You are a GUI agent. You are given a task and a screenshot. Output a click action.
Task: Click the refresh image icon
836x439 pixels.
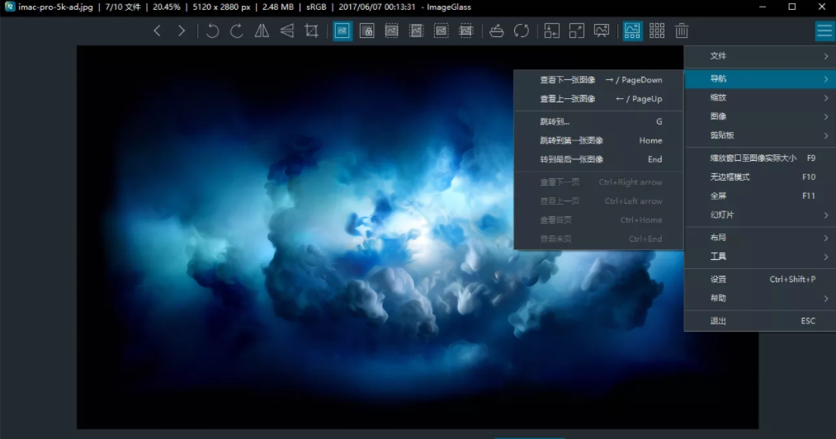point(522,31)
